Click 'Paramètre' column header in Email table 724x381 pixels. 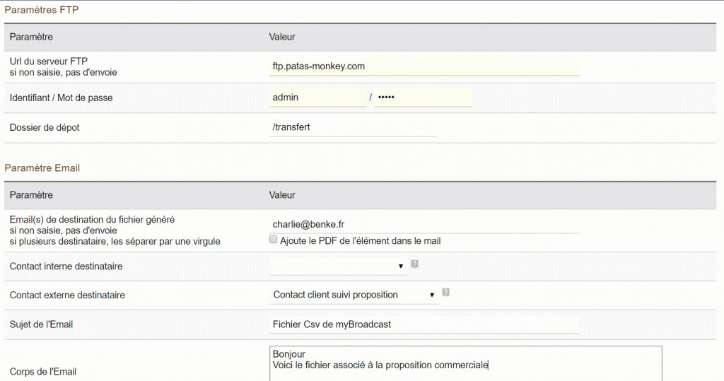click(31, 195)
